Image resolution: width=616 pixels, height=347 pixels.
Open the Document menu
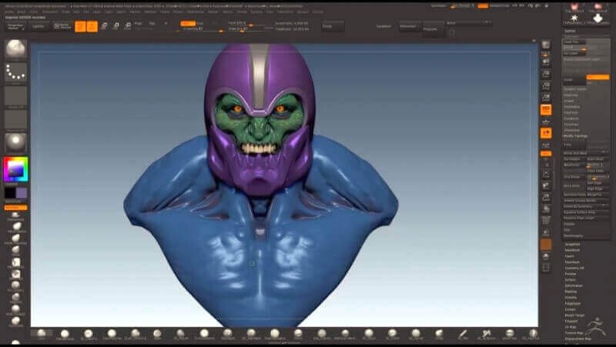tap(50, 12)
